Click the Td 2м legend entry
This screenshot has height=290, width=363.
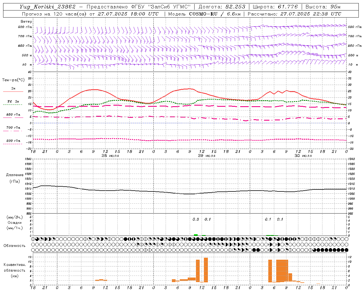13,101
